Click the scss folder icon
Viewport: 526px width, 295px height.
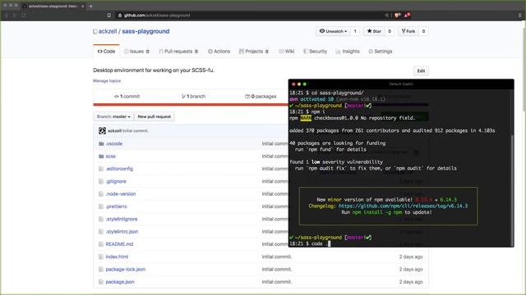(101, 157)
